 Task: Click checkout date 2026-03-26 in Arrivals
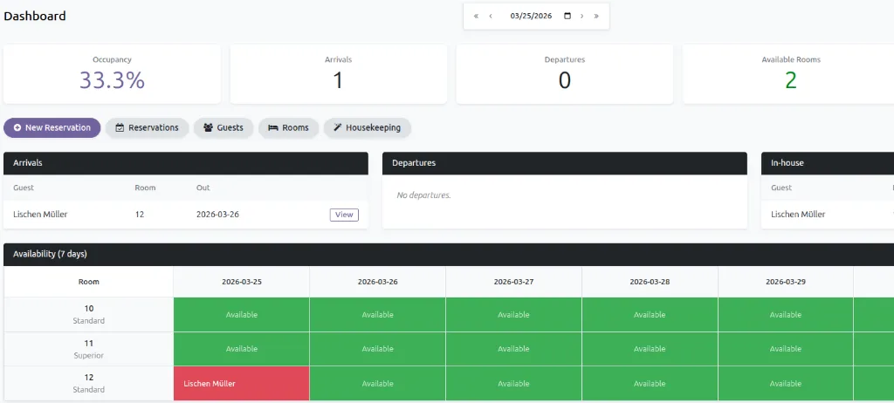click(x=217, y=215)
